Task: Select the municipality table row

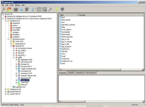Action: [66, 32]
